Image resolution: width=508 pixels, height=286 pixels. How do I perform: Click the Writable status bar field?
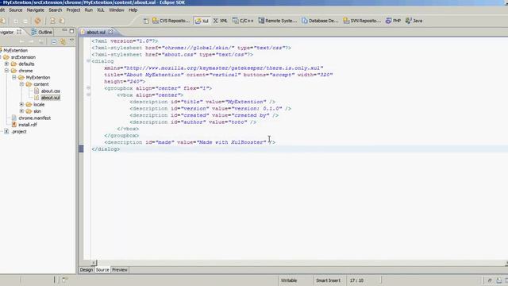294,280
